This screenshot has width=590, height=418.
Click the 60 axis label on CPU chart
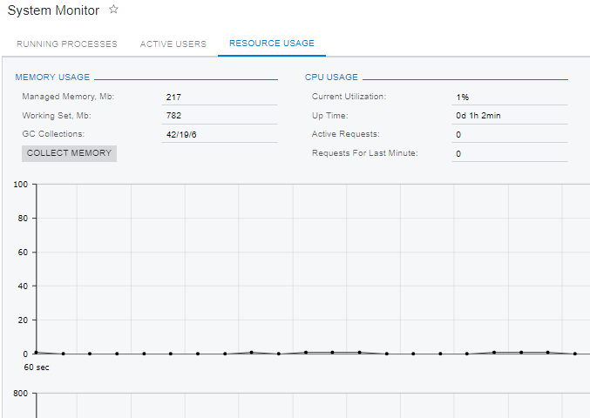23,253
